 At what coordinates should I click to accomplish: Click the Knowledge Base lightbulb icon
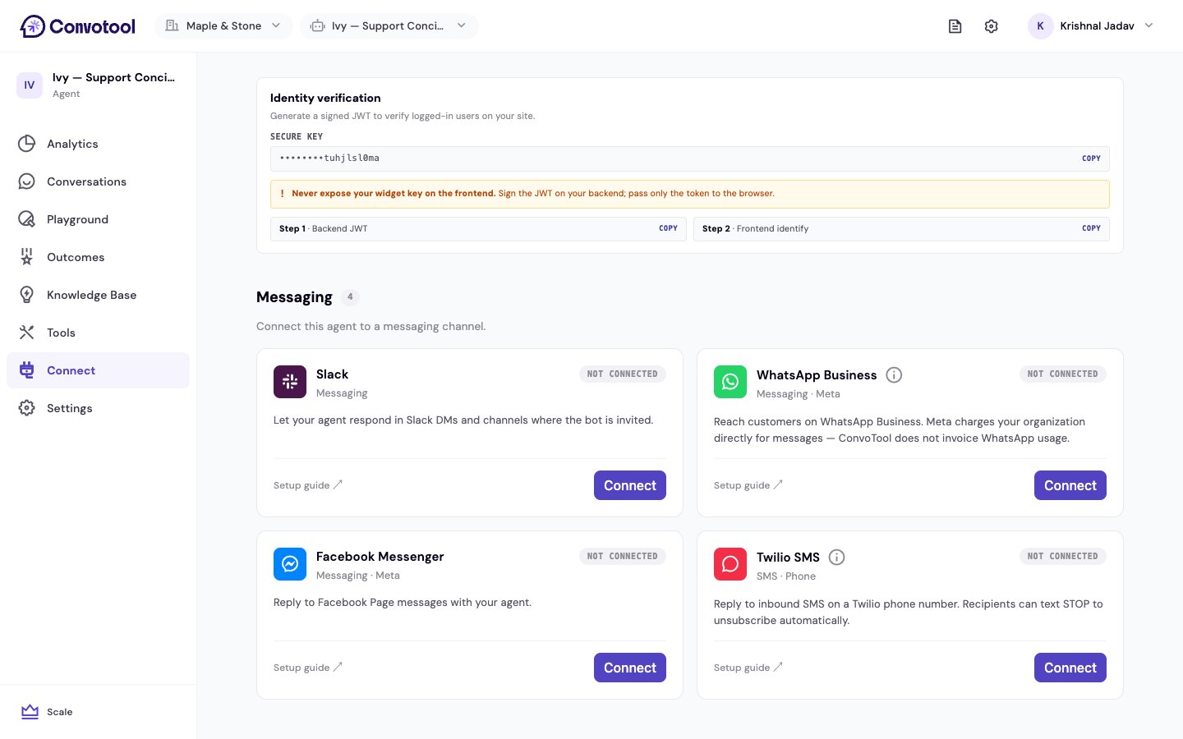tap(27, 295)
